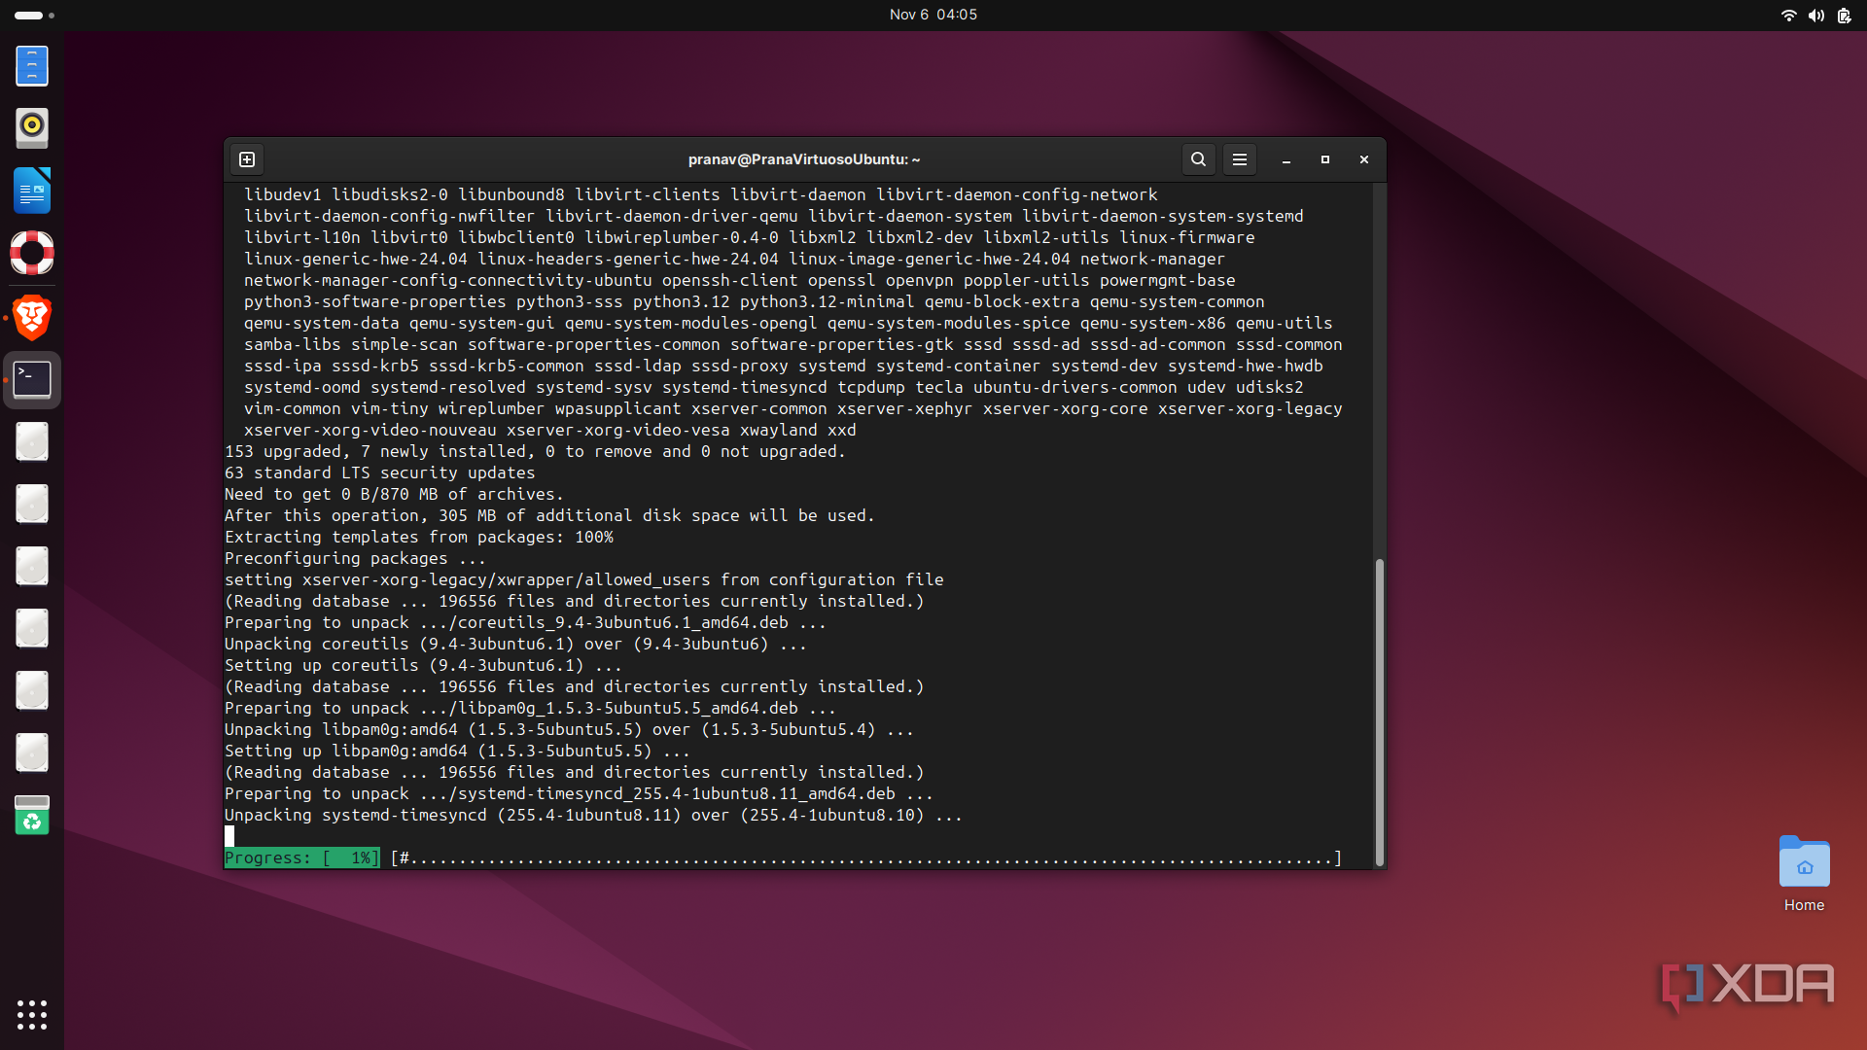Click the line '153 upgraded, 7 newly installed'
Screen dimensions: 1867x1050
[535, 451]
